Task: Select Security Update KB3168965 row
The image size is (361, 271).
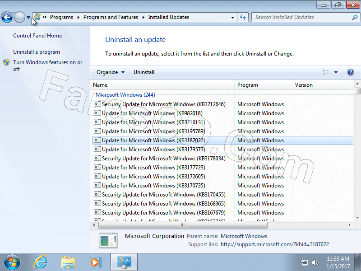Action: 222,204
